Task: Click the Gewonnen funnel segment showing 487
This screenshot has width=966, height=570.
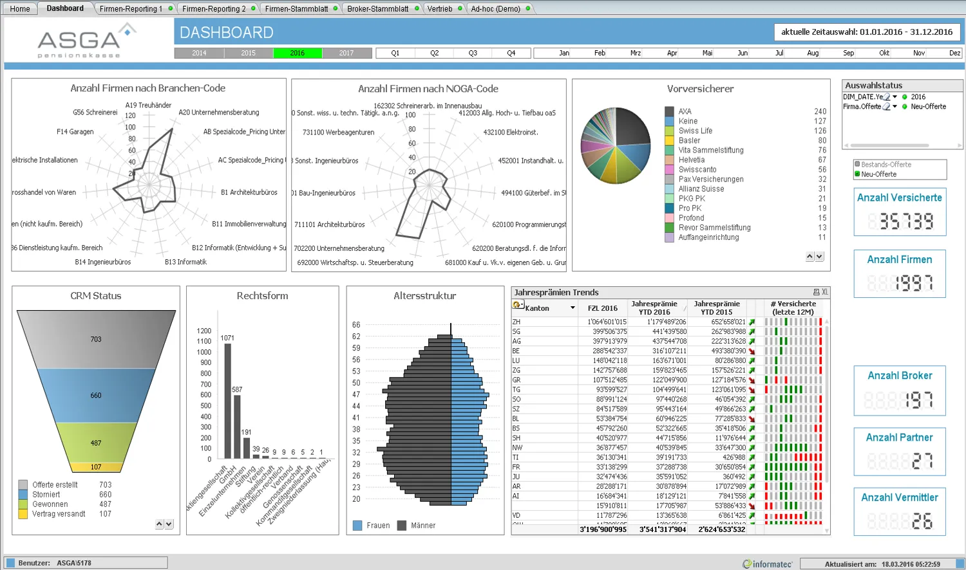Action: point(96,443)
